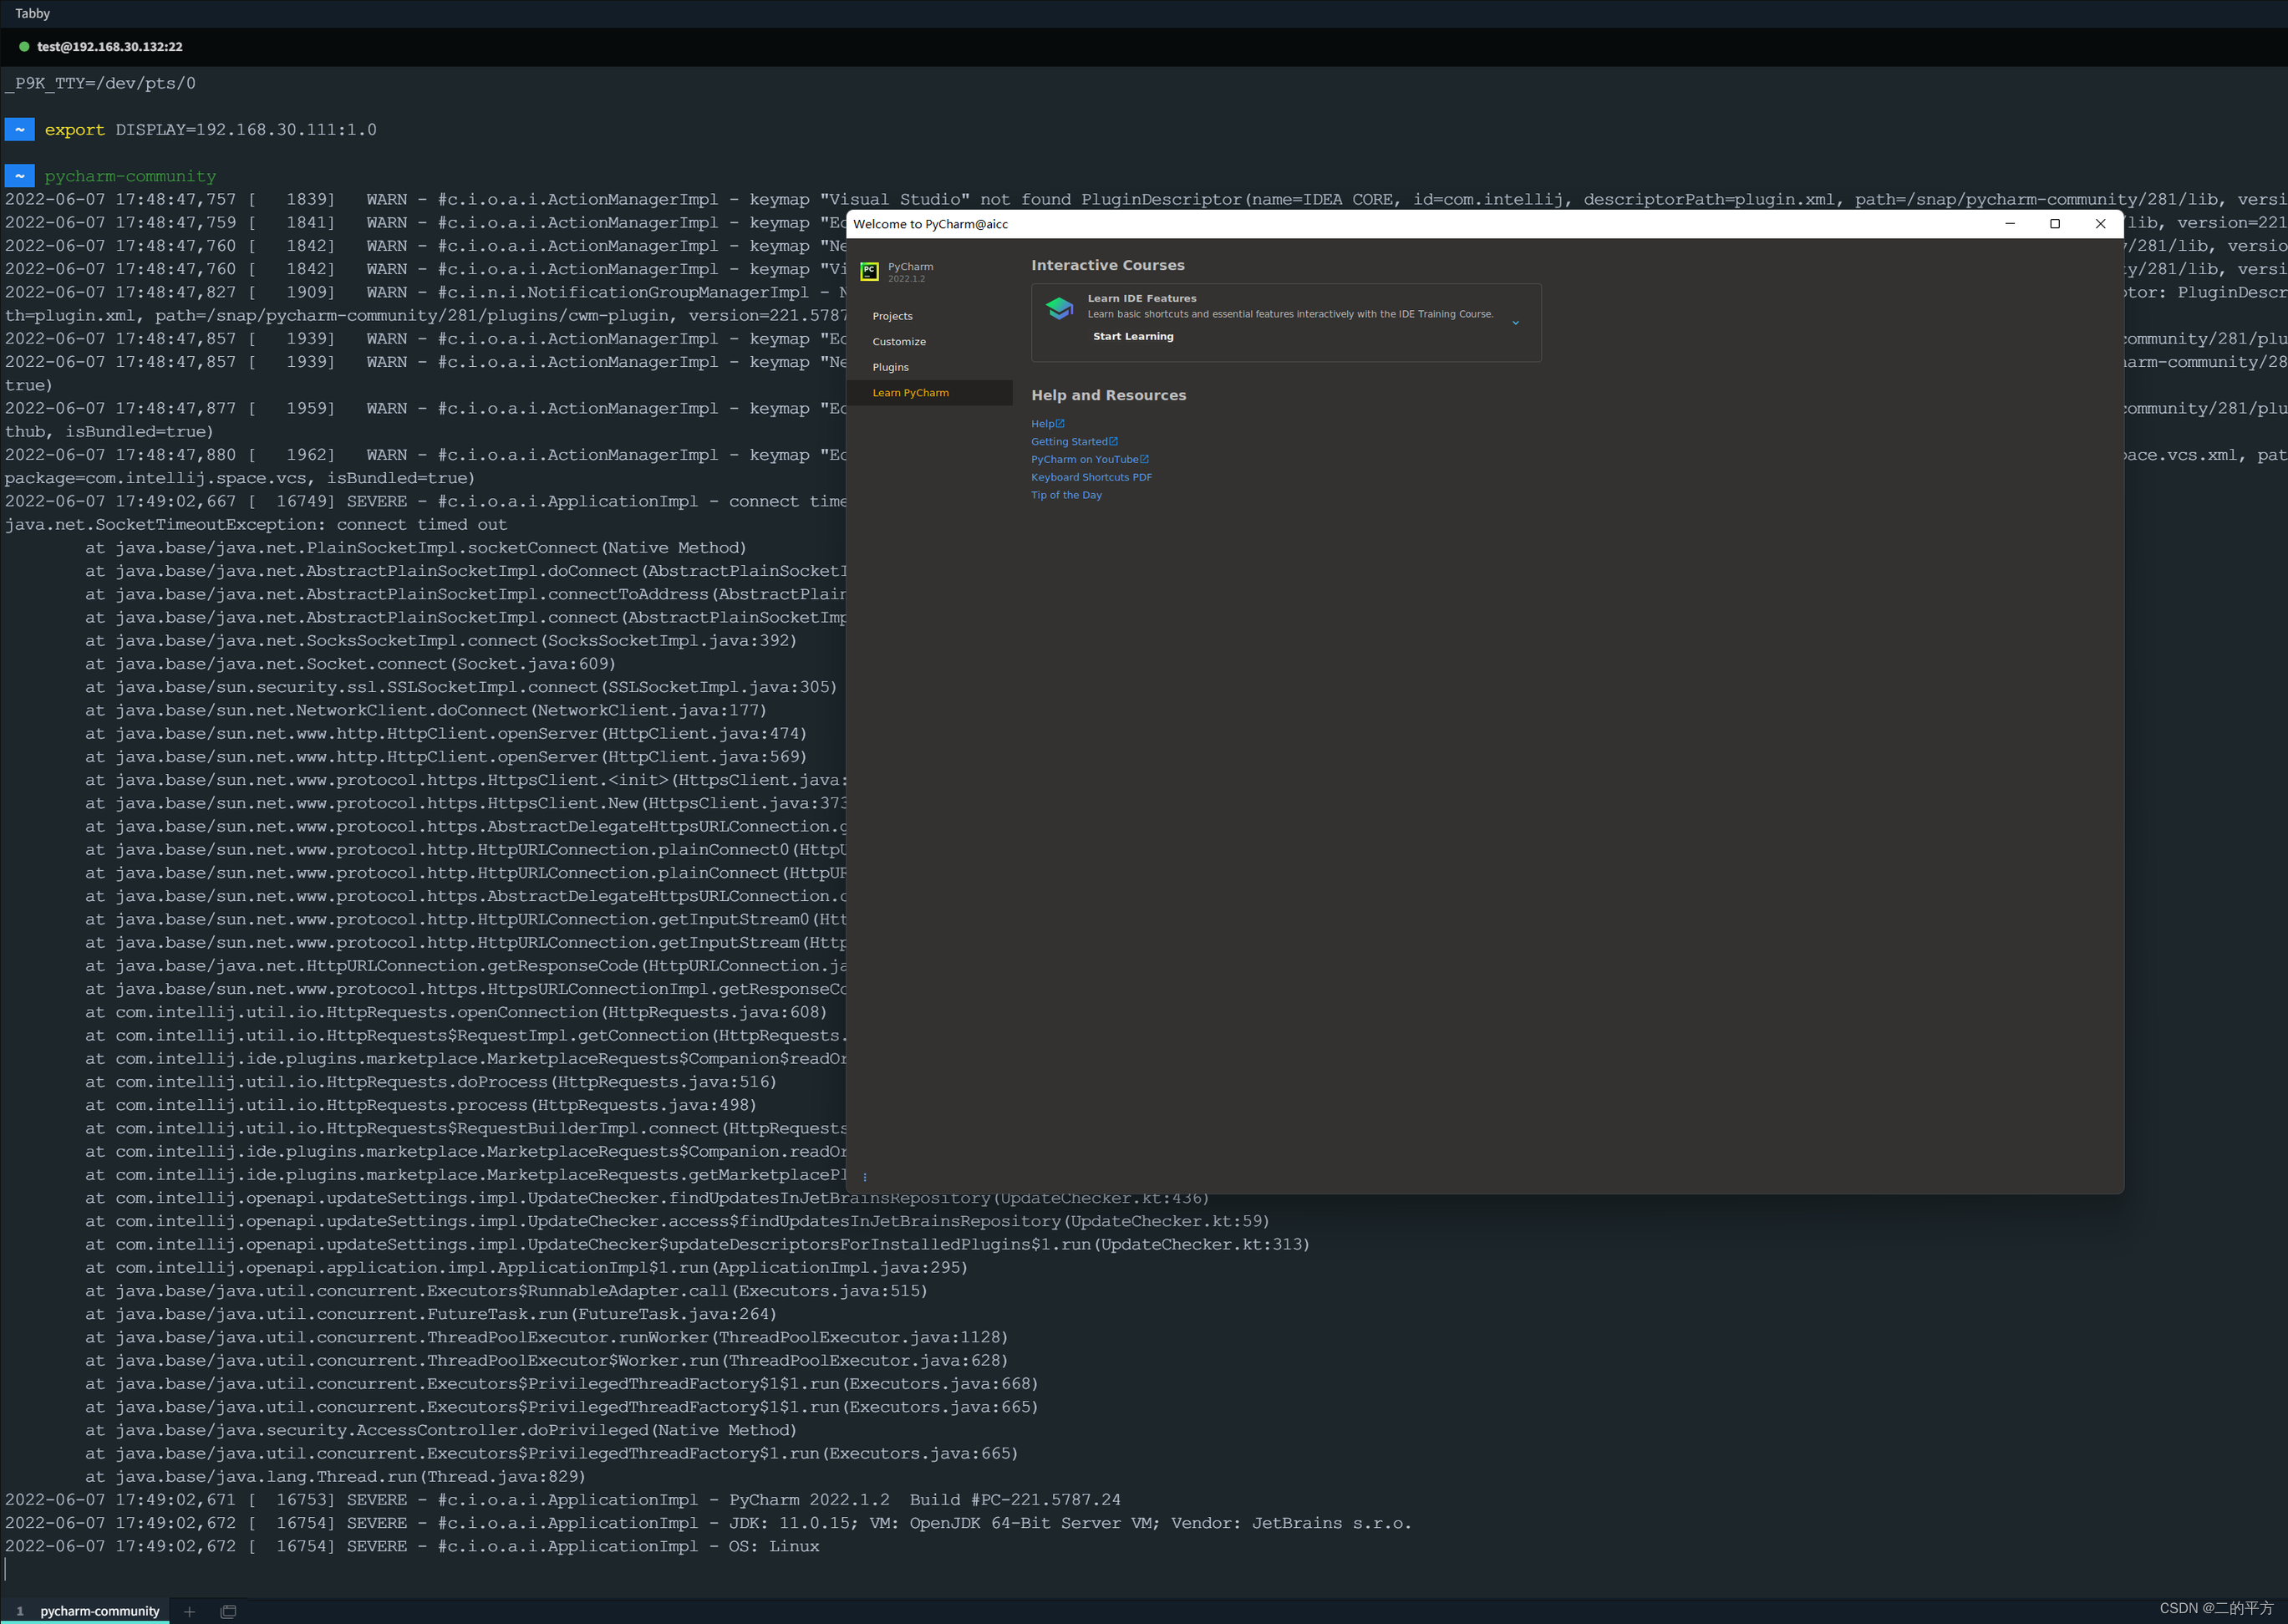Click the external-link icon beside Getting Started

coord(1112,441)
